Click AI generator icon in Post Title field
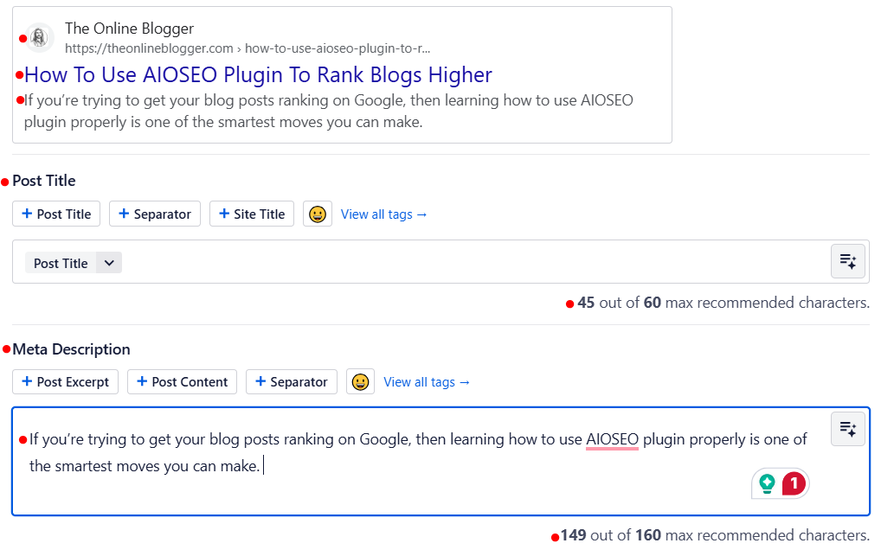881x556 pixels. coord(847,262)
